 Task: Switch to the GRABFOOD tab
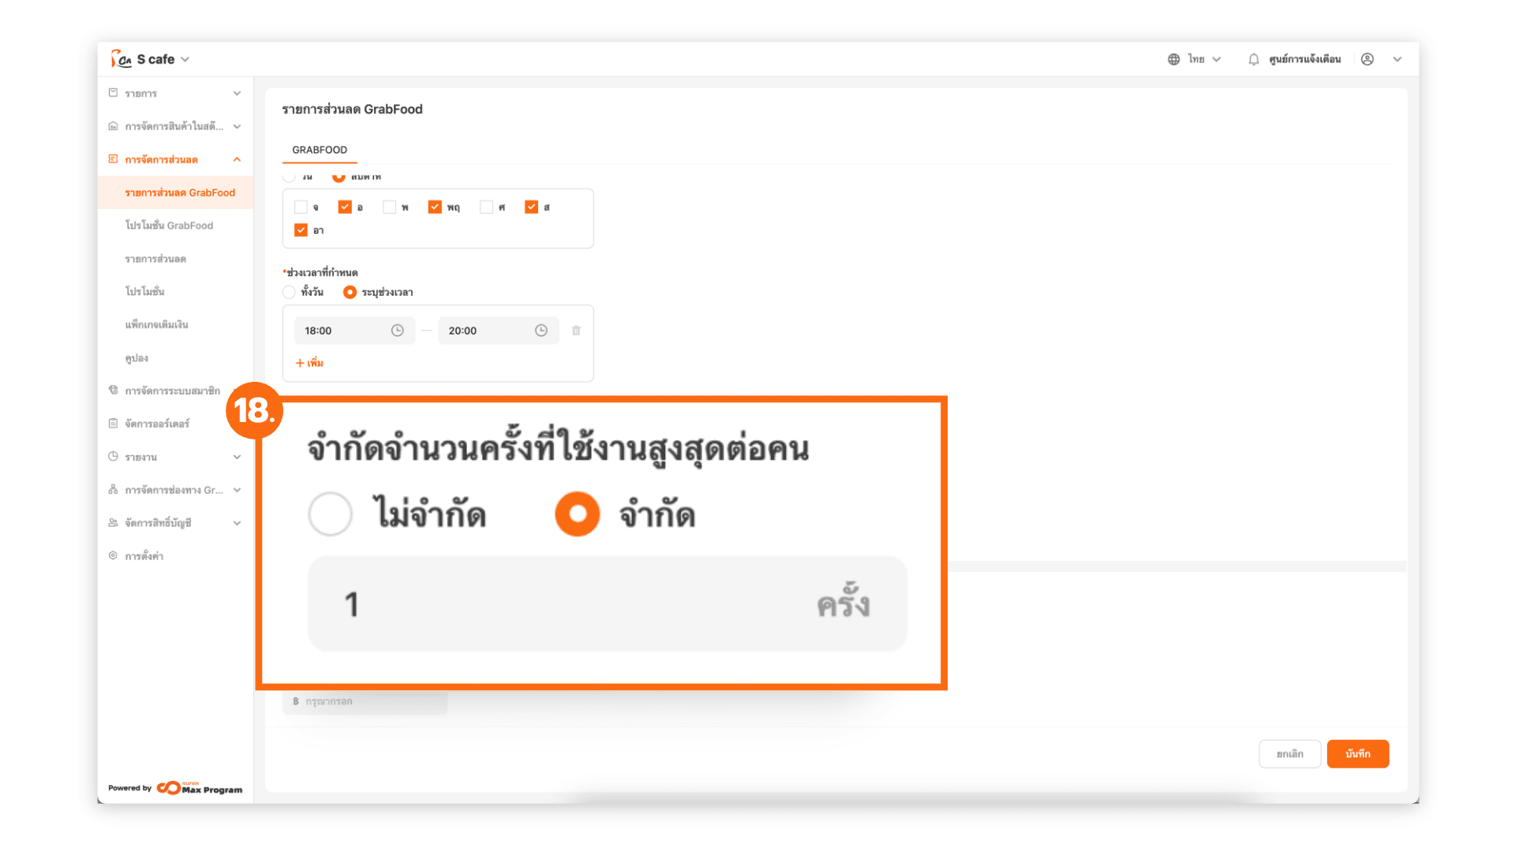[x=320, y=150]
